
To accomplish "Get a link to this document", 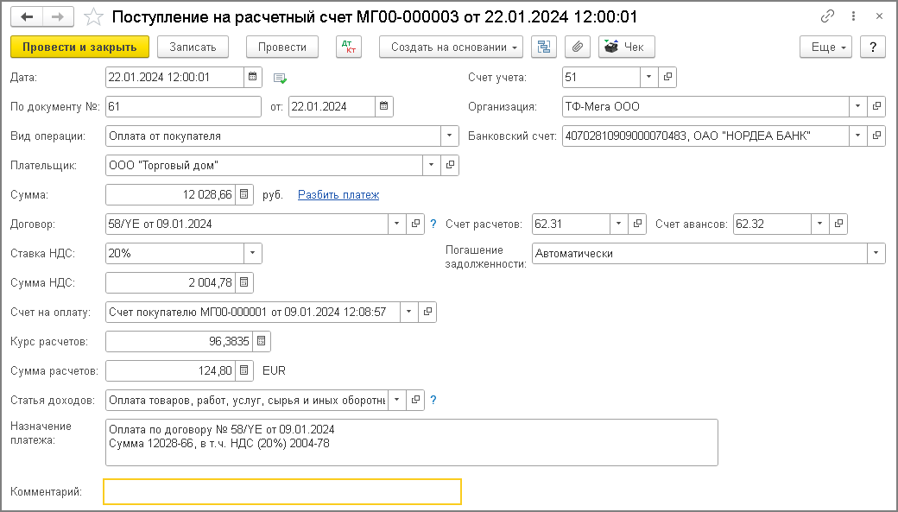I will [x=828, y=17].
